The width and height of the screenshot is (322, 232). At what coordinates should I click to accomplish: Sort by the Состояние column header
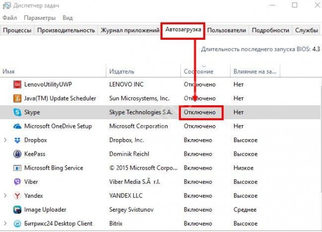(x=206, y=71)
